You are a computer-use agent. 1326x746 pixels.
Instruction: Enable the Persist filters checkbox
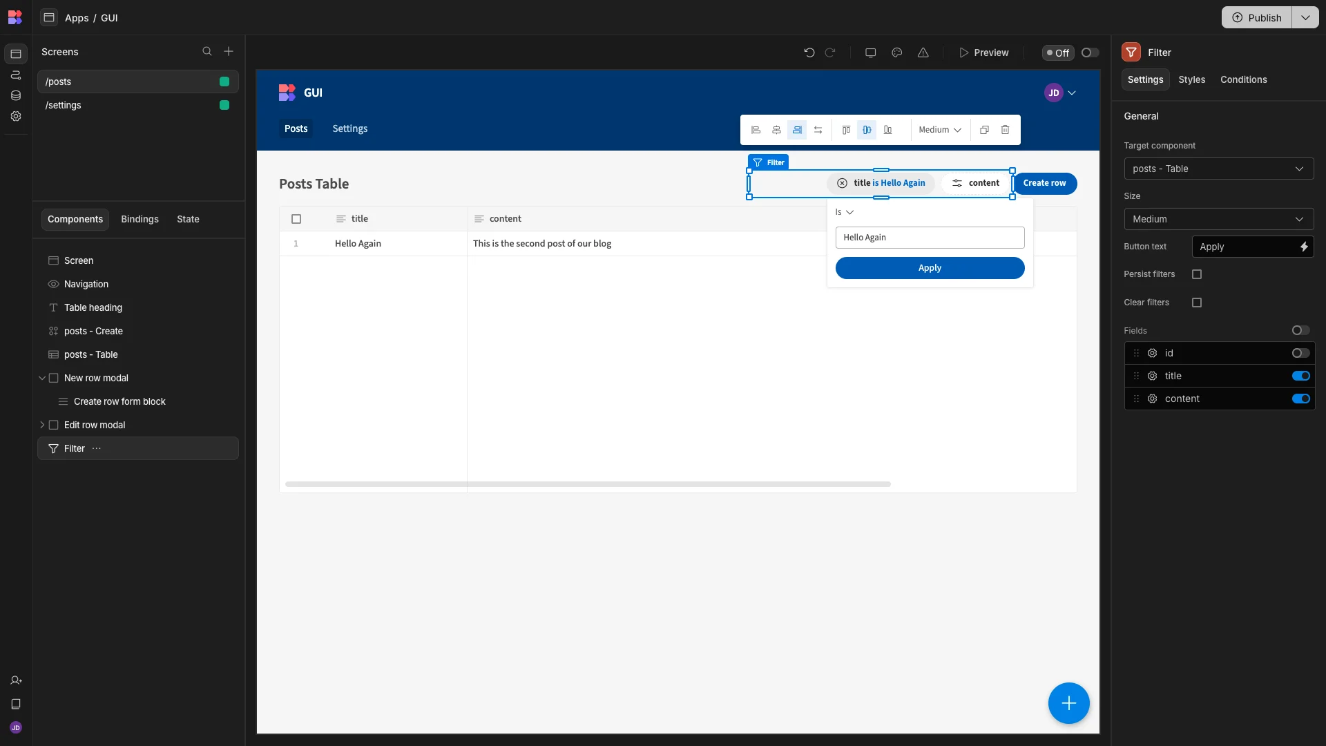tap(1197, 274)
